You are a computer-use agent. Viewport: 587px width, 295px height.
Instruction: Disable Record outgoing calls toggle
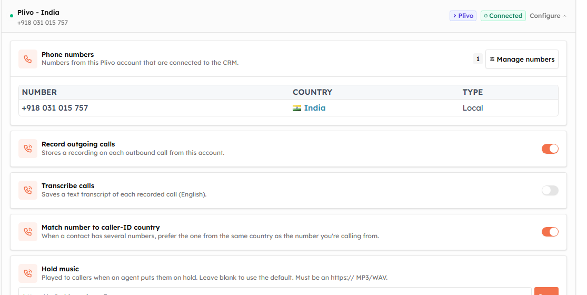tap(550, 149)
